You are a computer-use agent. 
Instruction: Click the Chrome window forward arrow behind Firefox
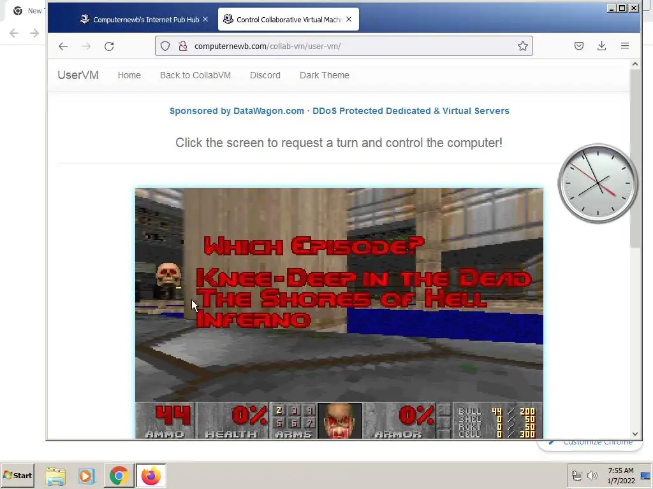(x=34, y=33)
